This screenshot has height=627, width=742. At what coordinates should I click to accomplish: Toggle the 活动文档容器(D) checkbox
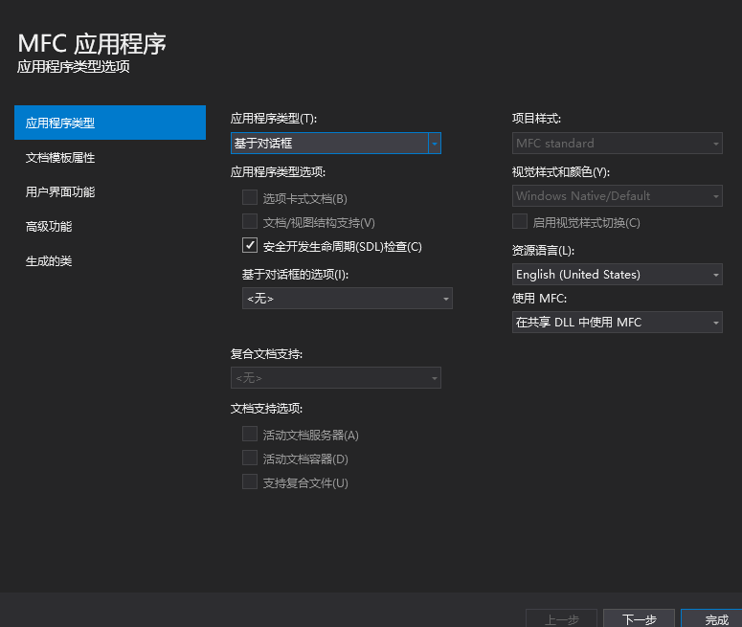click(x=250, y=458)
